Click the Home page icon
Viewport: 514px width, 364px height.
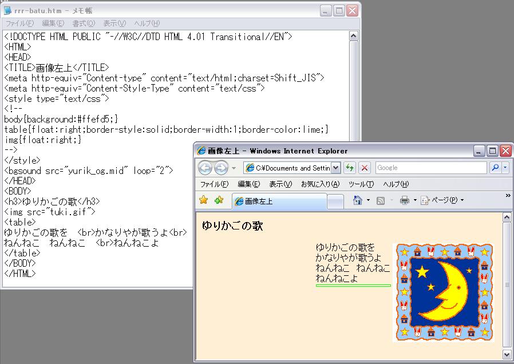click(x=358, y=200)
